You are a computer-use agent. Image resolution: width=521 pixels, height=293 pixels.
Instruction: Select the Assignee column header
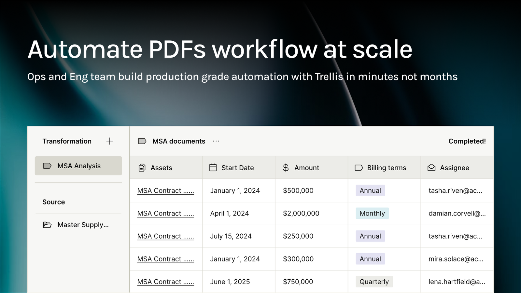pyautogui.click(x=457, y=168)
